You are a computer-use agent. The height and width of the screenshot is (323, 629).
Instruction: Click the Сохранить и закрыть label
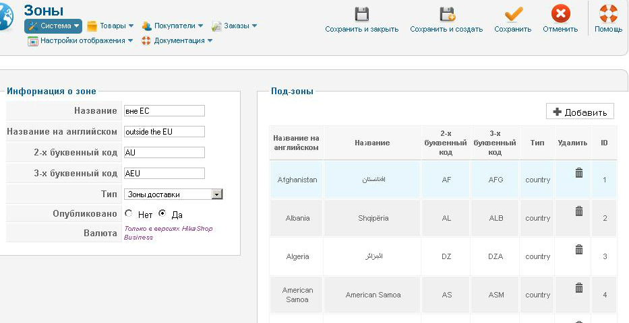click(x=362, y=29)
